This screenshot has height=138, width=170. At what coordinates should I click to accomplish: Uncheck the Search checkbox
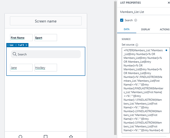(122, 20)
